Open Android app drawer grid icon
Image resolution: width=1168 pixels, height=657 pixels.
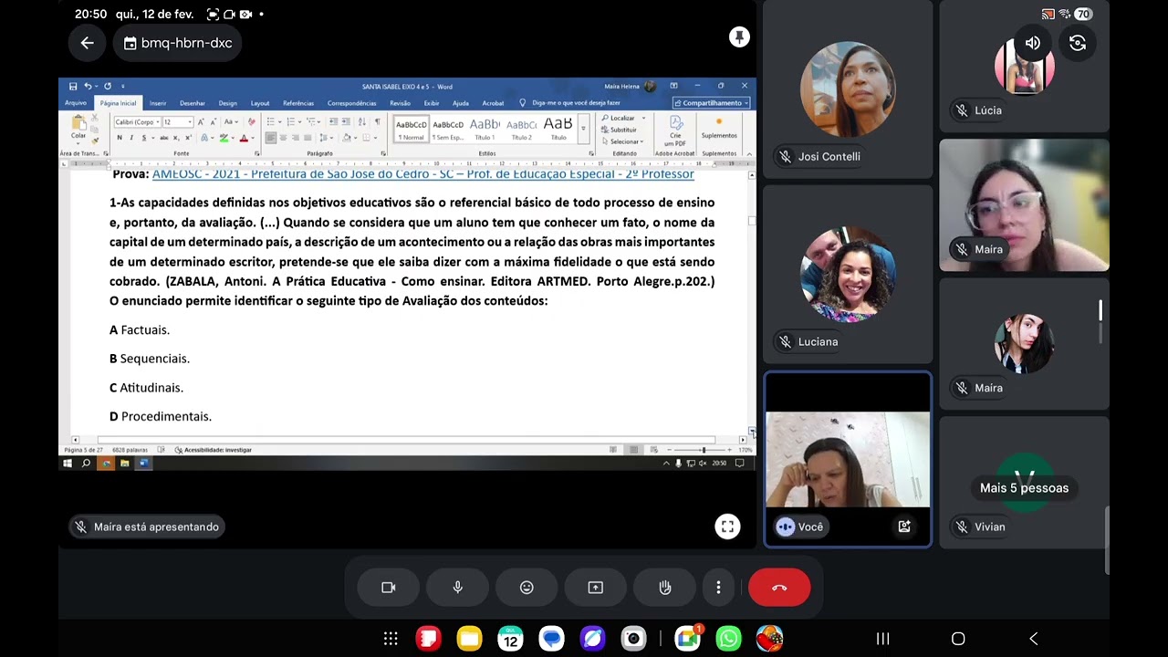point(391,639)
